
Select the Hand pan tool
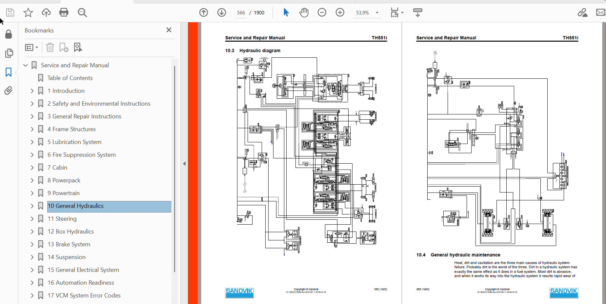point(304,12)
